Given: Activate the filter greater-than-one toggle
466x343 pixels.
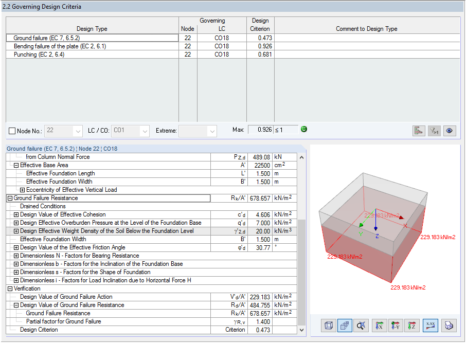Looking at the screenshot, I should pos(434,131).
